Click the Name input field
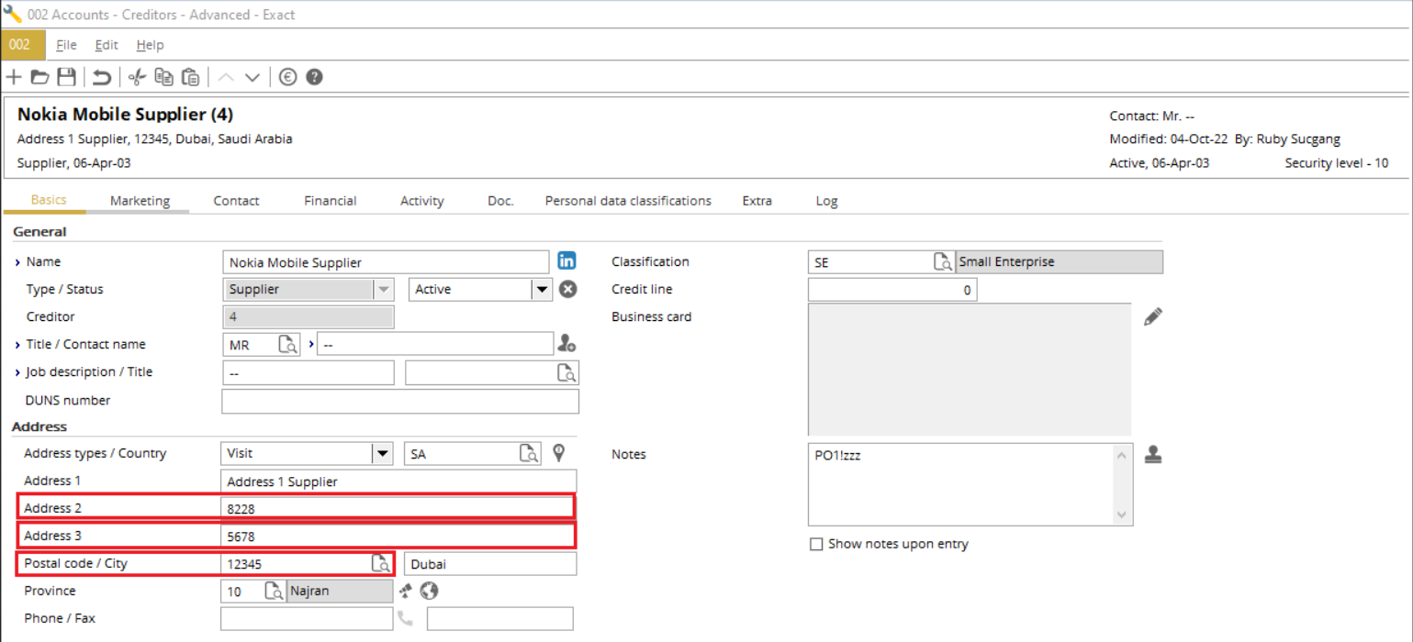1413x642 pixels. [386, 262]
